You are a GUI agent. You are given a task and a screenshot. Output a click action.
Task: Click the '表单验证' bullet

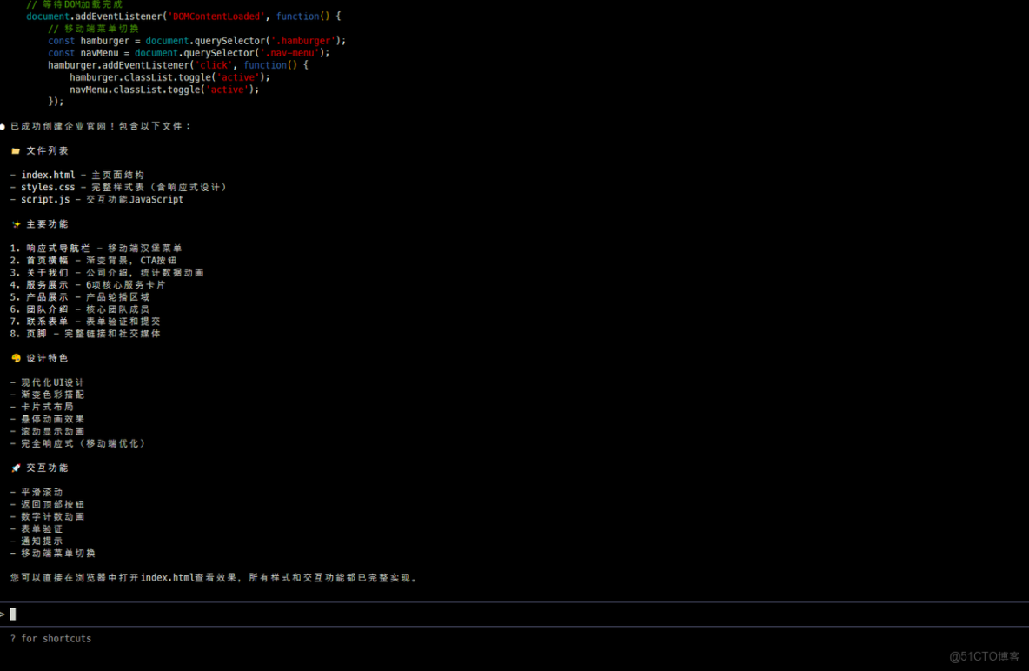pyautogui.click(x=37, y=529)
